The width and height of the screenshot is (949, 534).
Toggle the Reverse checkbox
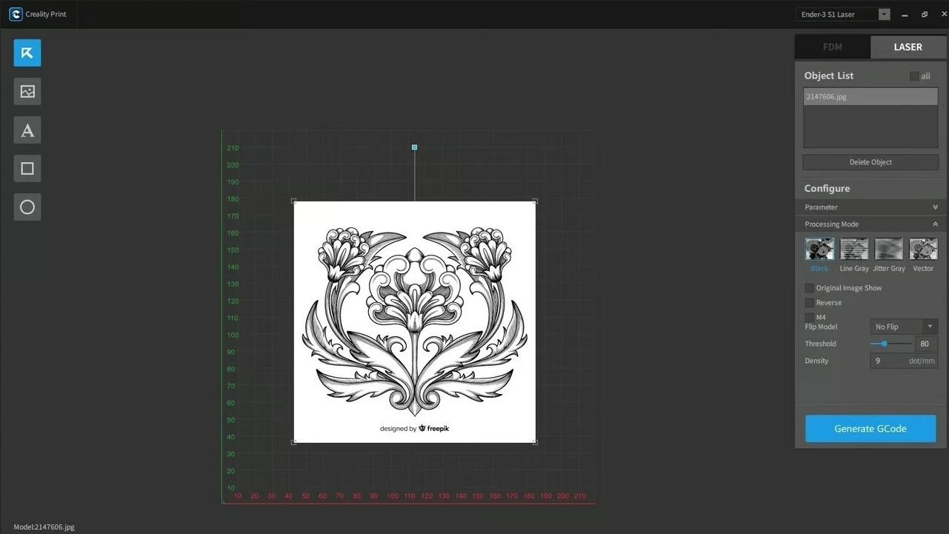(810, 303)
